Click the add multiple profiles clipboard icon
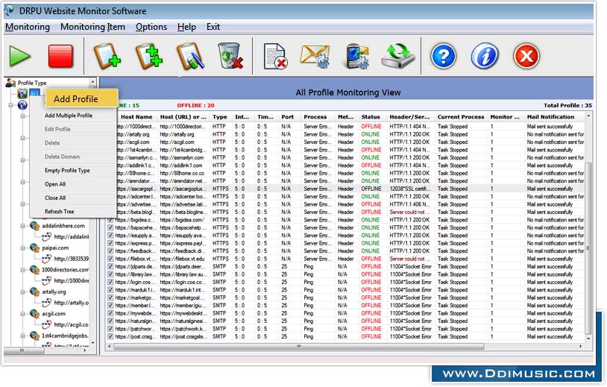 coord(148,56)
